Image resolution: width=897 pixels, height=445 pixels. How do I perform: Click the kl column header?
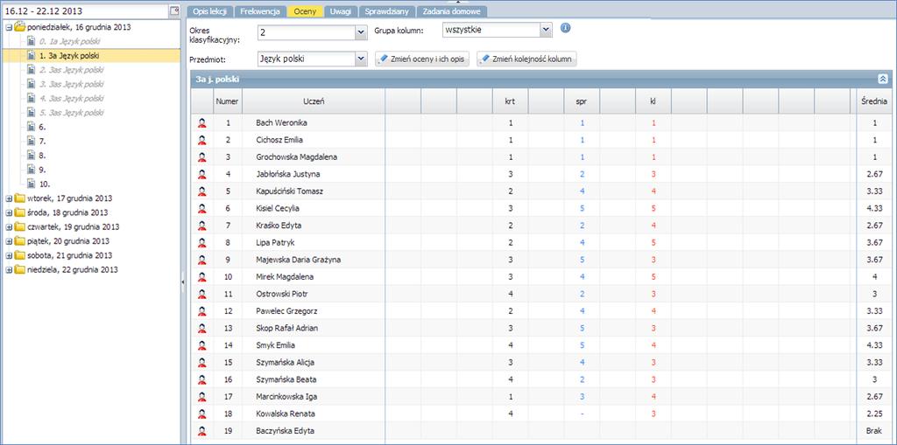[x=653, y=101]
